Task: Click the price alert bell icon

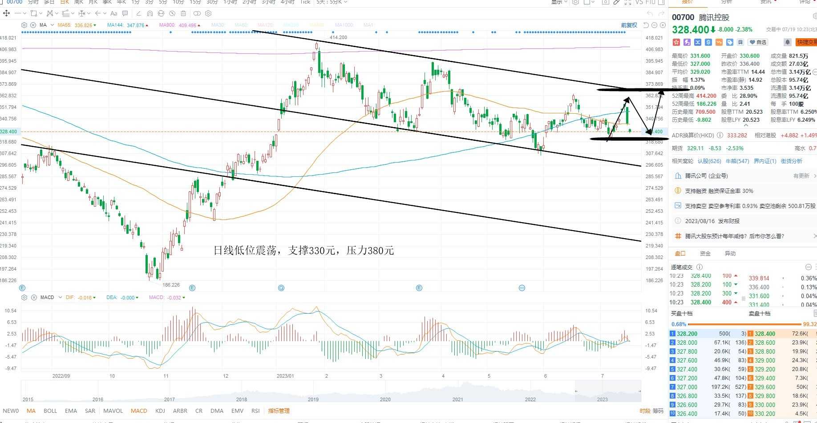Action: pos(787,42)
